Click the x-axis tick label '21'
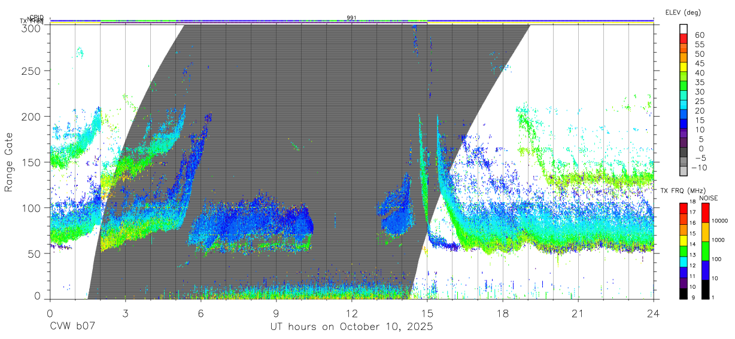Viewport: 735px width, 339px height. (578, 313)
